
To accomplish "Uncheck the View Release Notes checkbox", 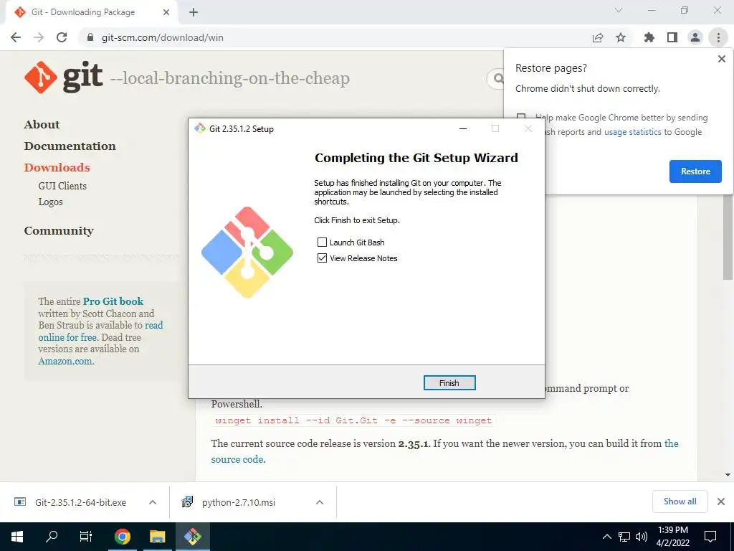I will tap(322, 258).
